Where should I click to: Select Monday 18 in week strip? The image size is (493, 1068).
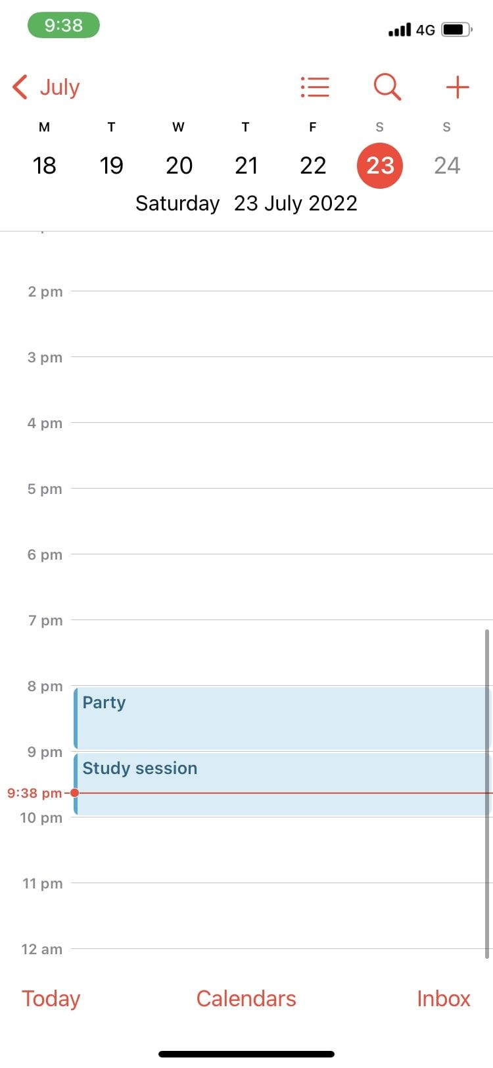click(44, 165)
